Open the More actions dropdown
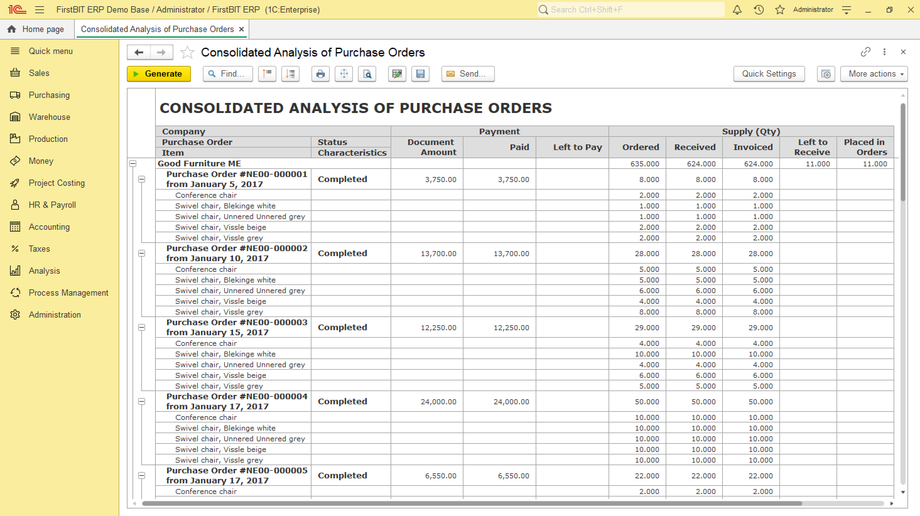 (x=874, y=74)
